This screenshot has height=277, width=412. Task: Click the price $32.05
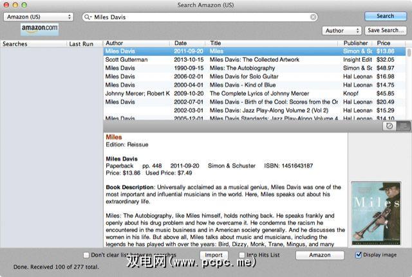coord(385,60)
